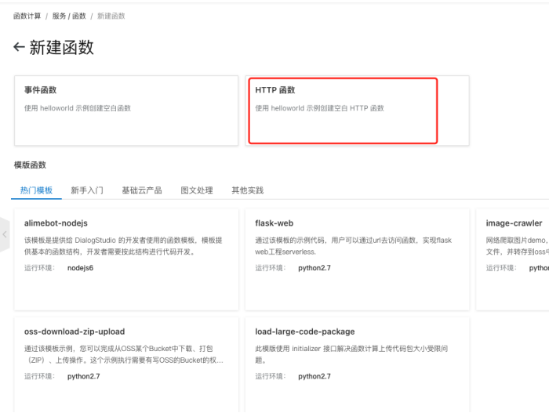Viewport: 549px width, 413px height.
Task: Click the 新建函数 page title
Action: coord(61,48)
